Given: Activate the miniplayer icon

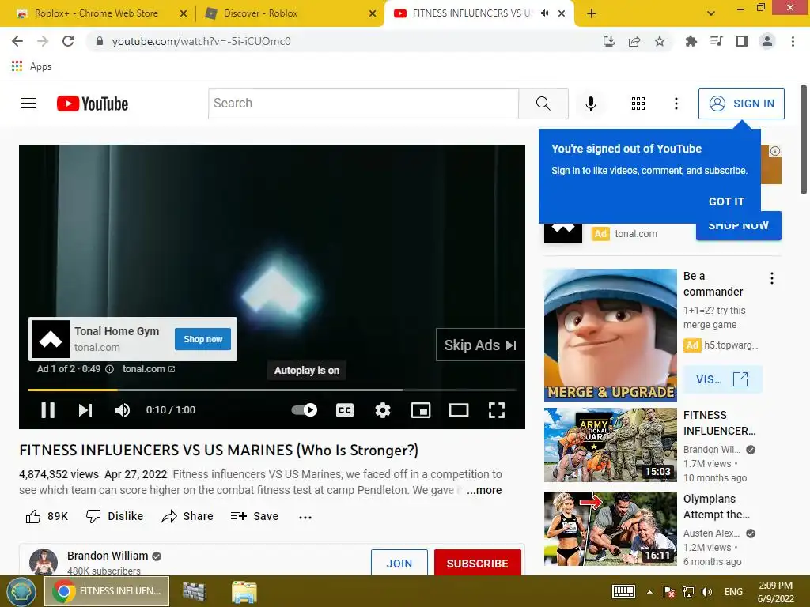Looking at the screenshot, I should point(421,410).
